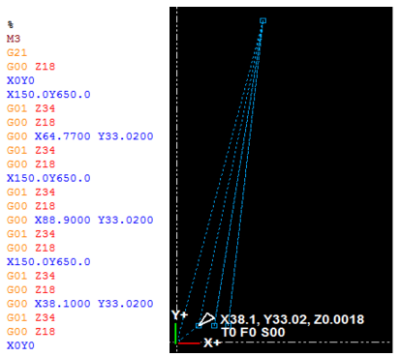This screenshot has width=401, height=357.
Task: Click the X+ axis label
Action: (212, 342)
